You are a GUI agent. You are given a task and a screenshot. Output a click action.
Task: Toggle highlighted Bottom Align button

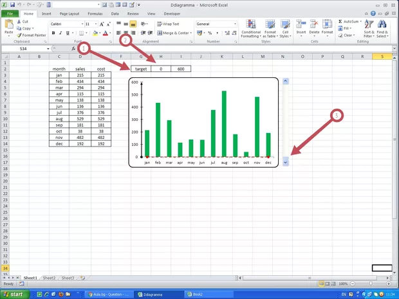point(133,24)
